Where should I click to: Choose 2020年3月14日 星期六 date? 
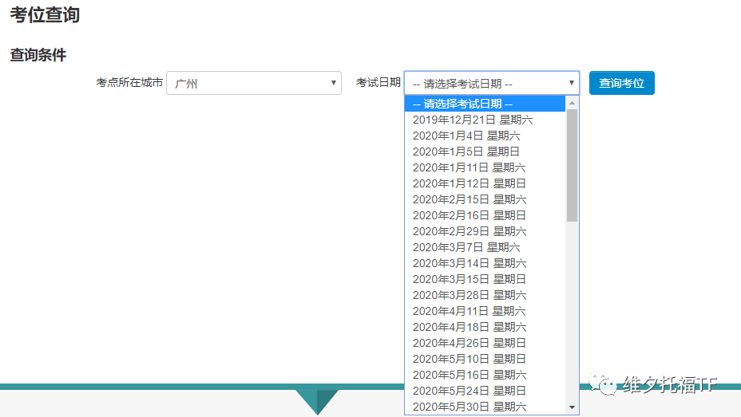(x=485, y=263)
